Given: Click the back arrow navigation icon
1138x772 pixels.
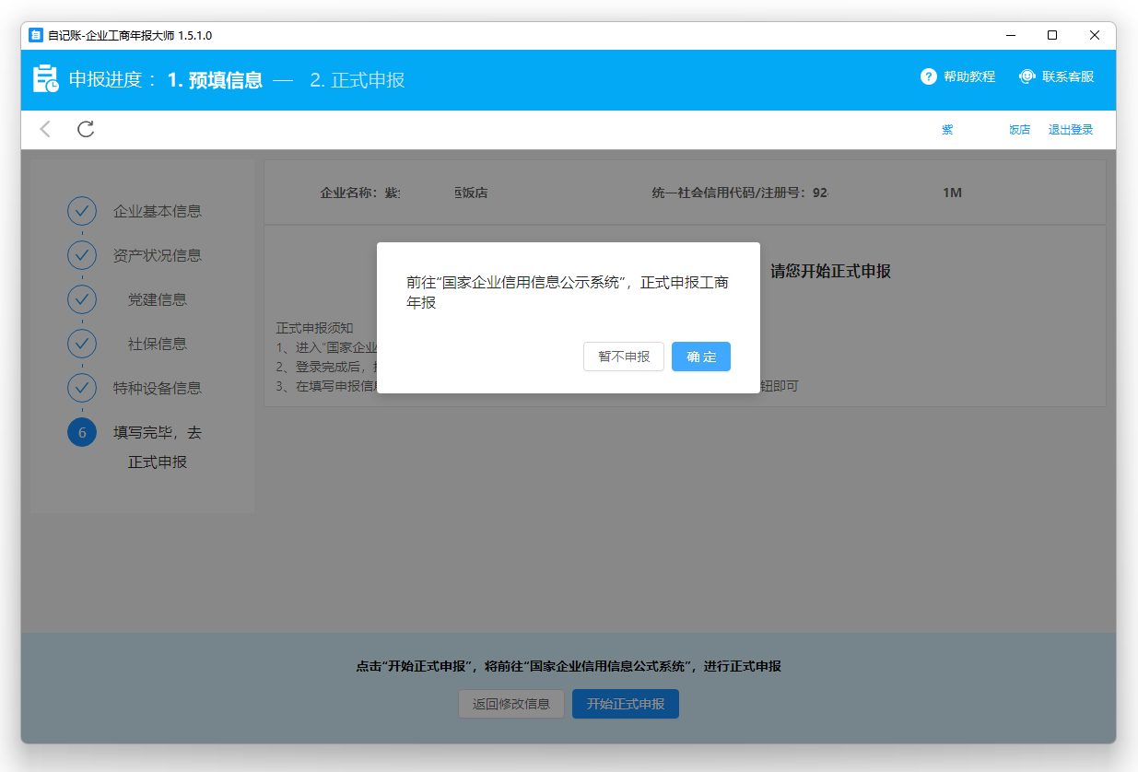Looking at the screenshot, I should coord(44,129).
